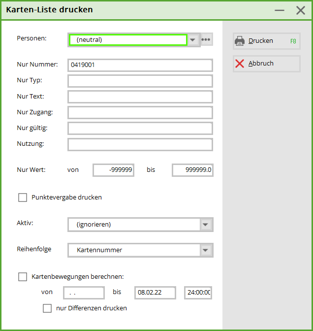313x331 pixels.
Task: Enable Punktevergabe drucken checkbox
Action: pyautogui.click(x=23, y=198)
